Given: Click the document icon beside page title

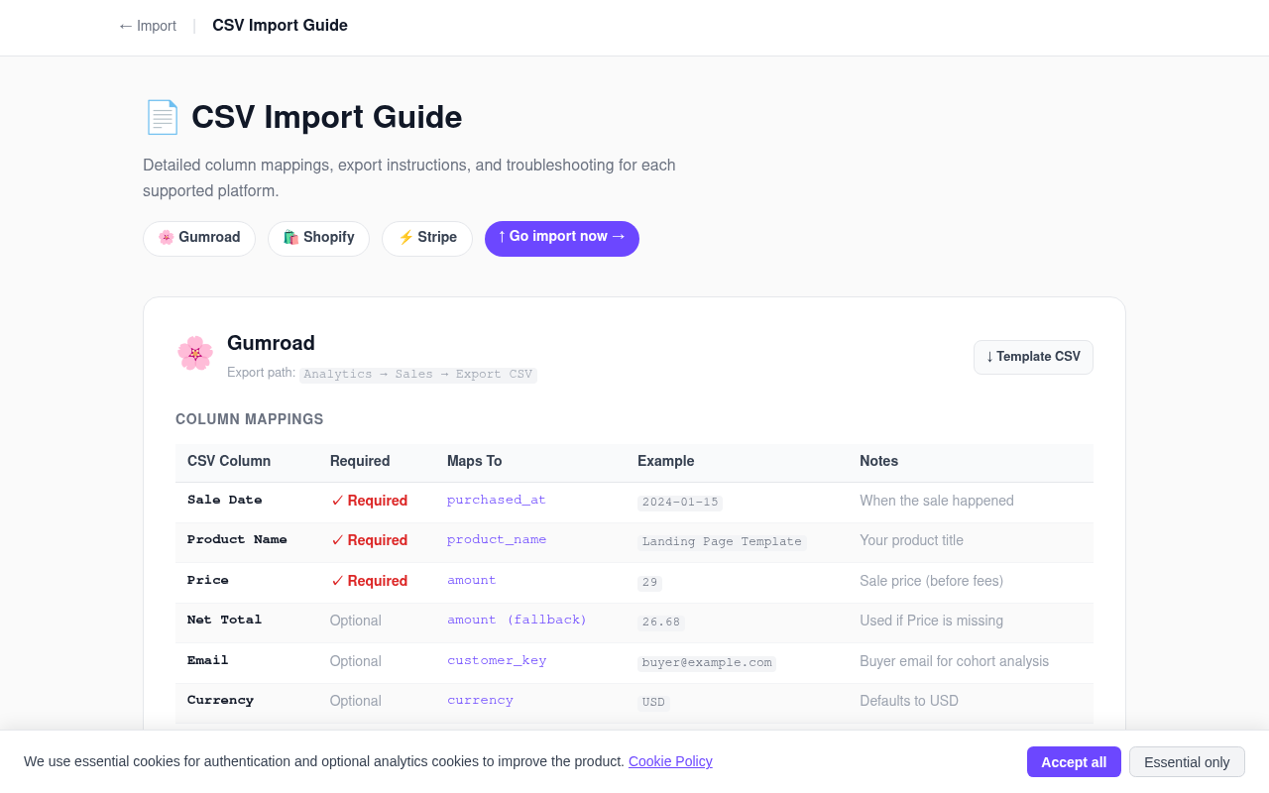Looking at the screenshot, I should (162, 117).
